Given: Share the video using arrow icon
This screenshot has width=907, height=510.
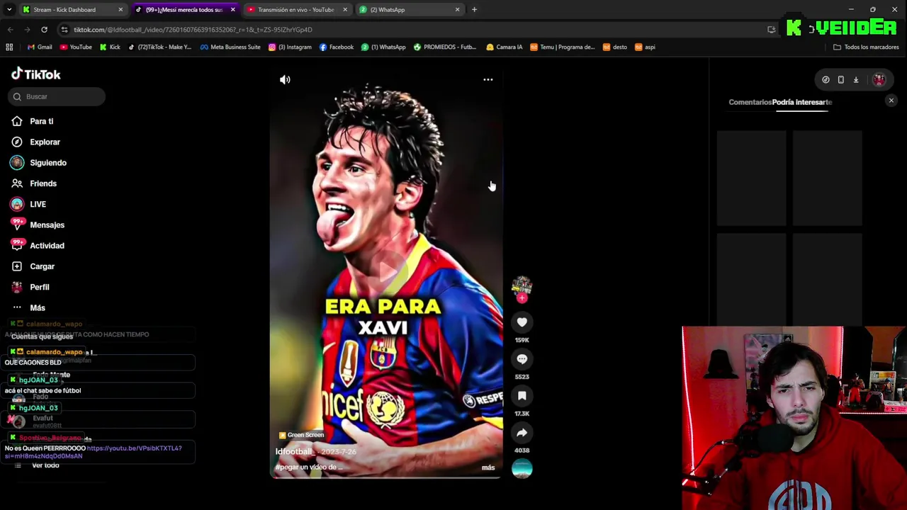Looking at the screenshot, I should point(522,433).
